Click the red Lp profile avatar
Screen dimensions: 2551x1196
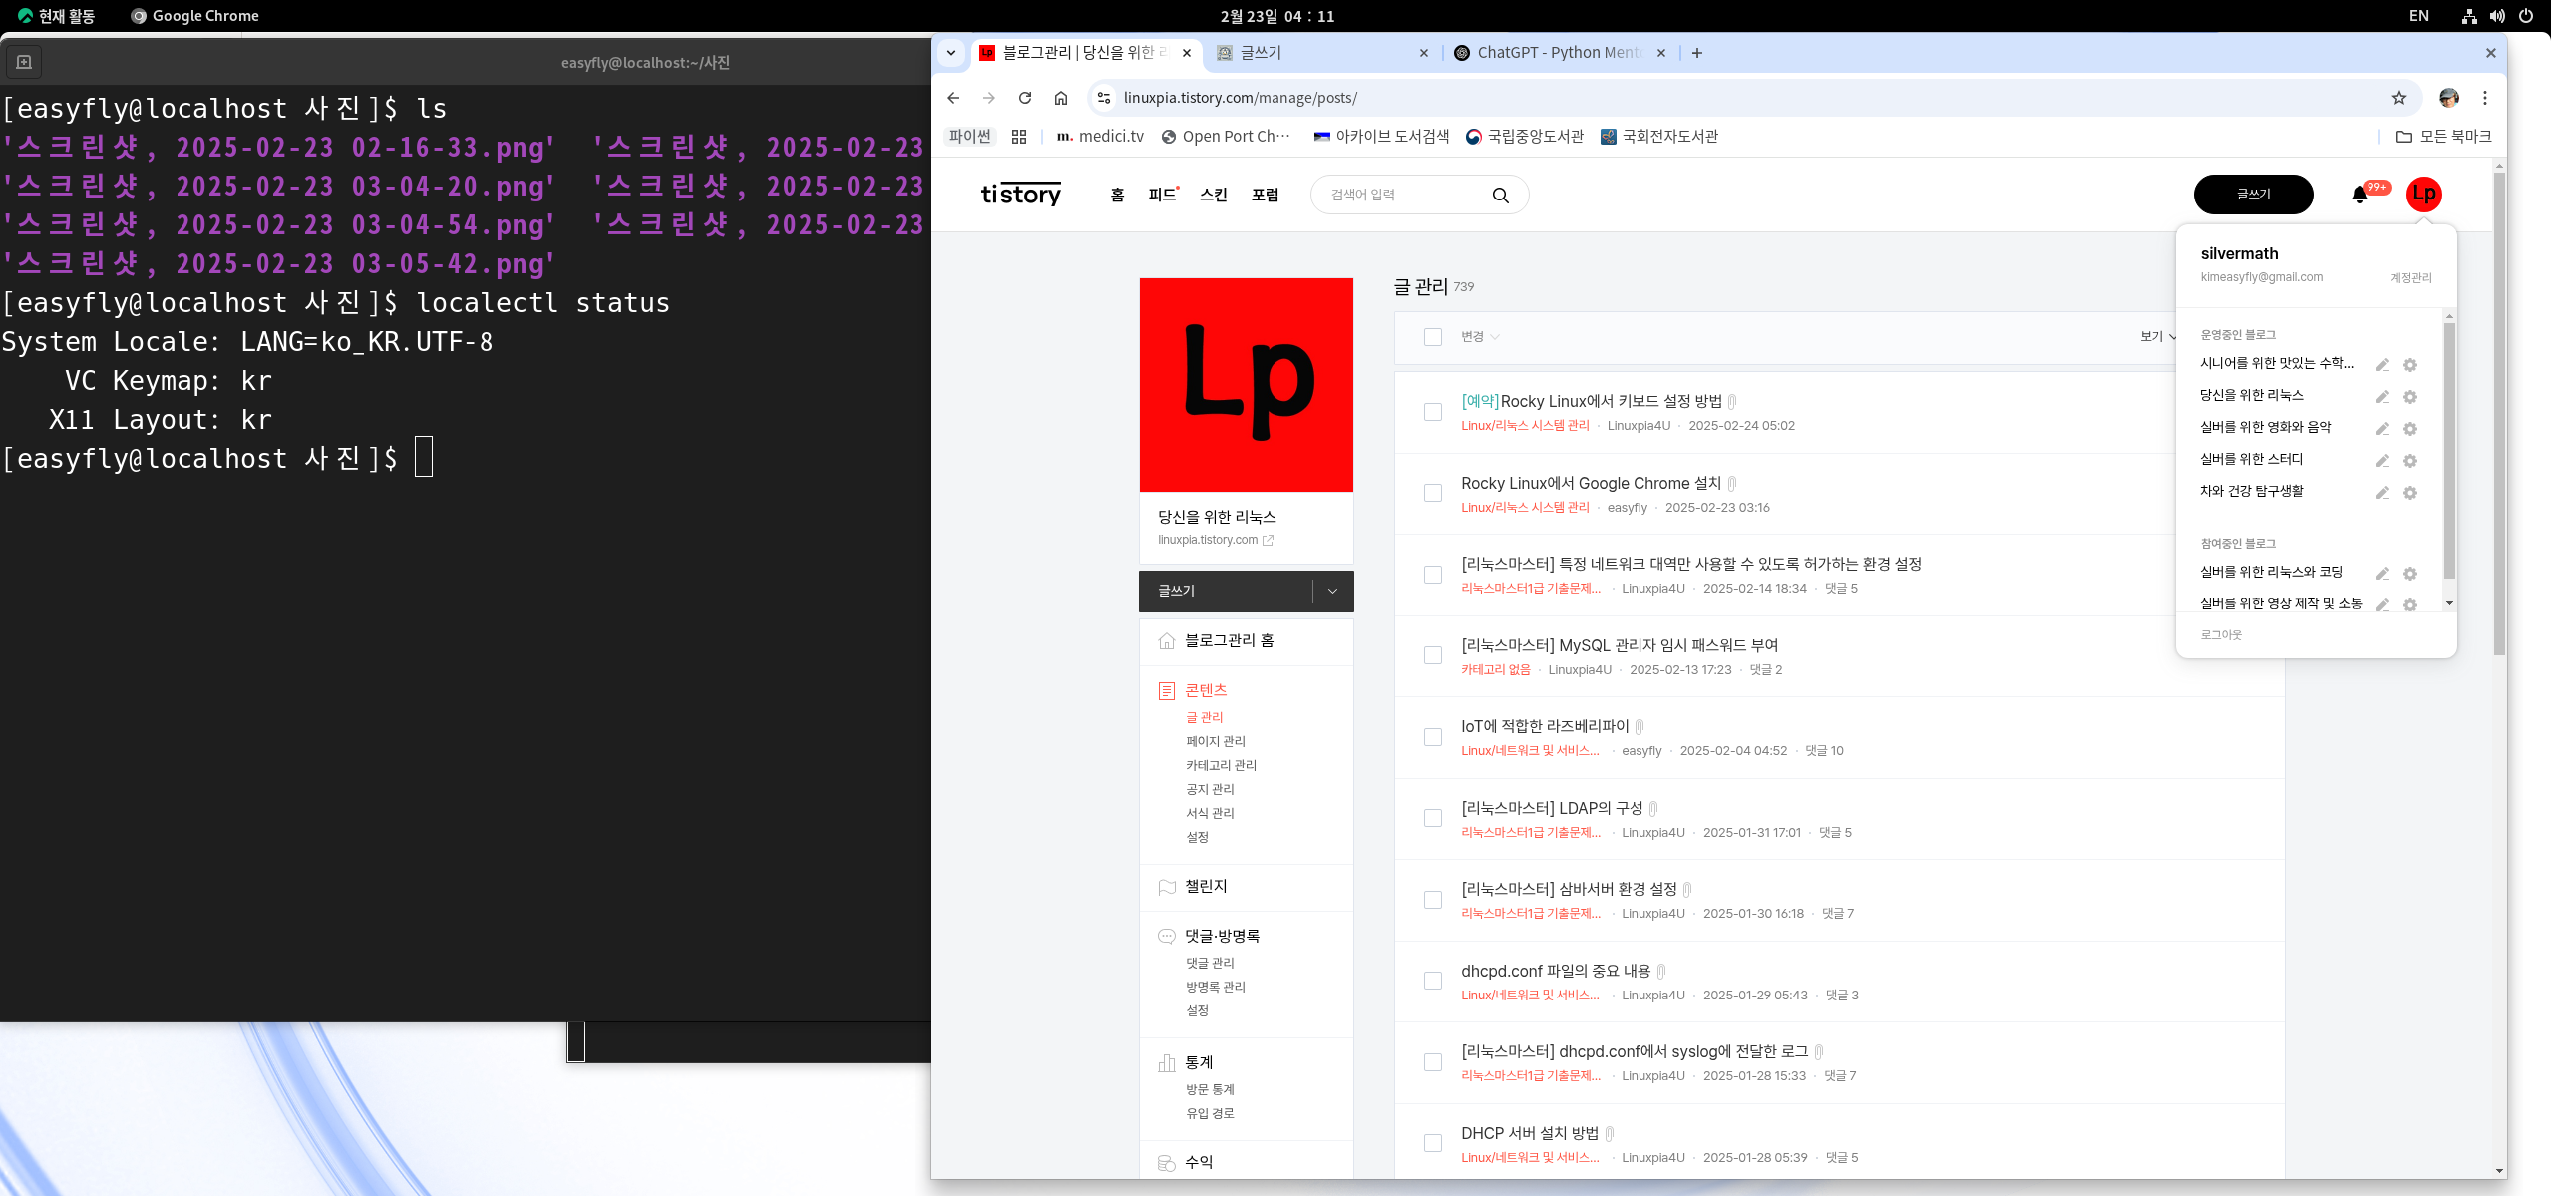click(x=2423, y=195)
